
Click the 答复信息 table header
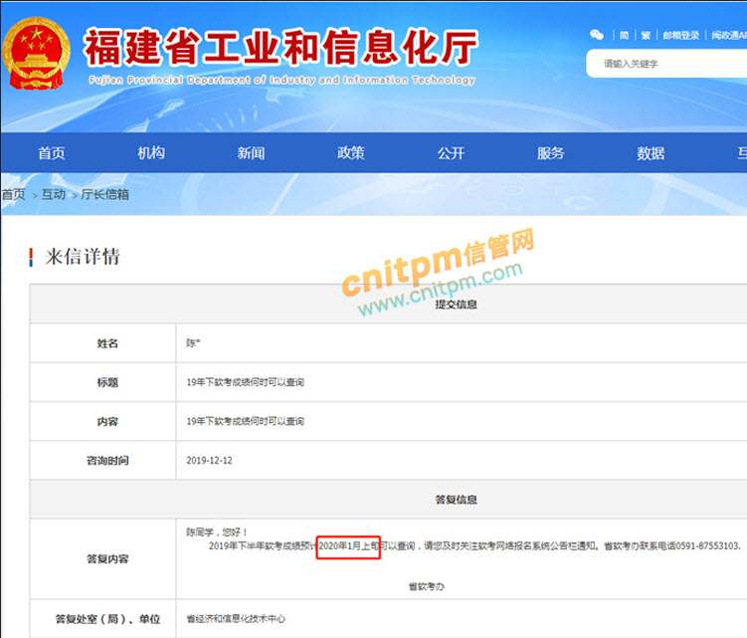coord(456,500)
